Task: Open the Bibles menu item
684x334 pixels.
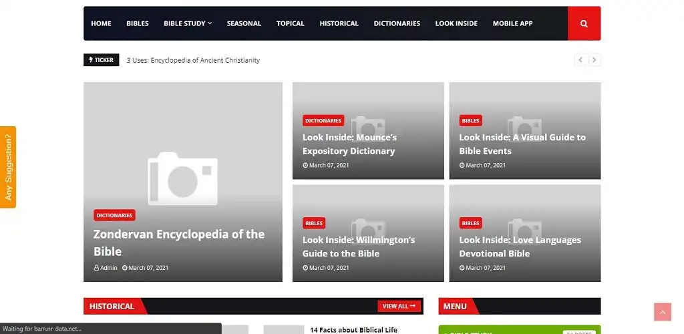Action: (x=138, y=23)
